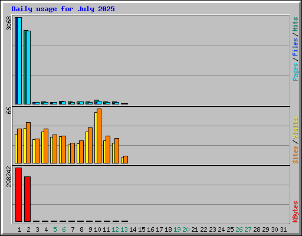Click the 3068 hits axis label

pos(9,23)
